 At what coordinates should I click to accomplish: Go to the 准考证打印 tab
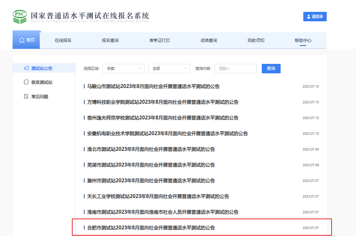point(159,40)
